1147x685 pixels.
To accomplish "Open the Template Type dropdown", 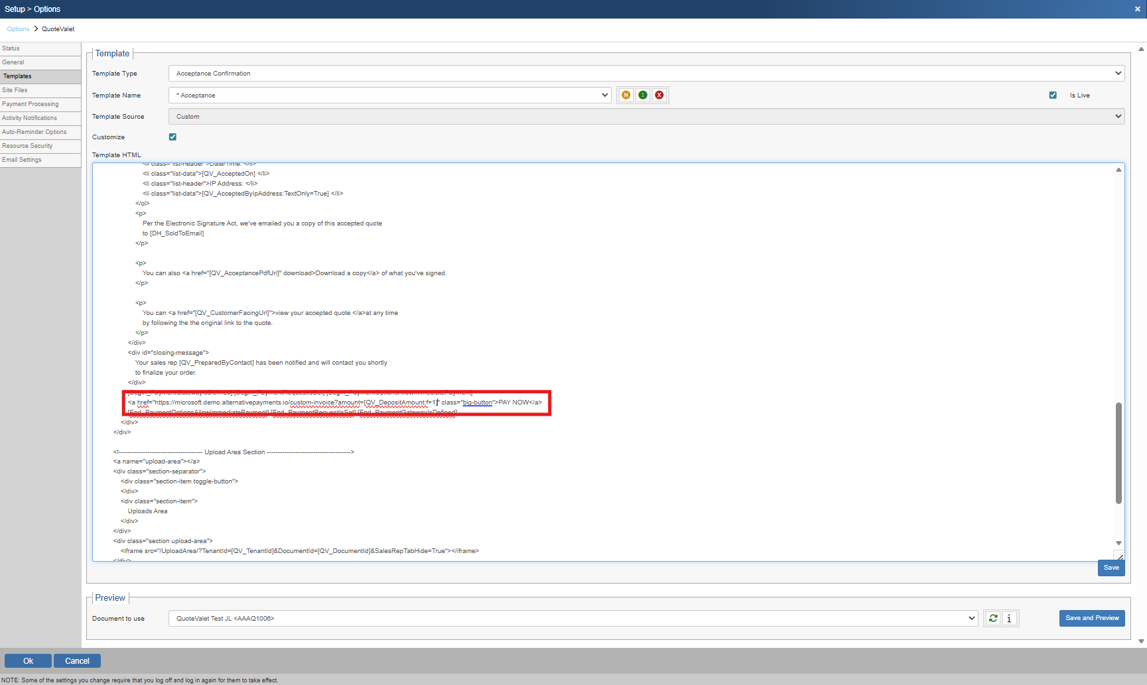I will tap(646, 74).
